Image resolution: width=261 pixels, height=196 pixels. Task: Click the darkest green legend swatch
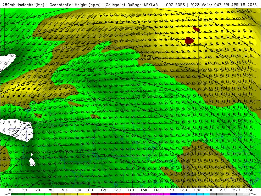pyautogui.click(x=14, y=194)
